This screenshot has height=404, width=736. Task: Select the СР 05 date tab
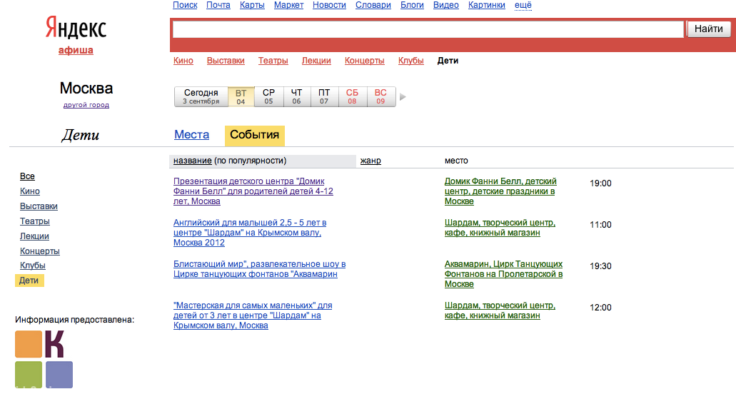click(268, 96)
